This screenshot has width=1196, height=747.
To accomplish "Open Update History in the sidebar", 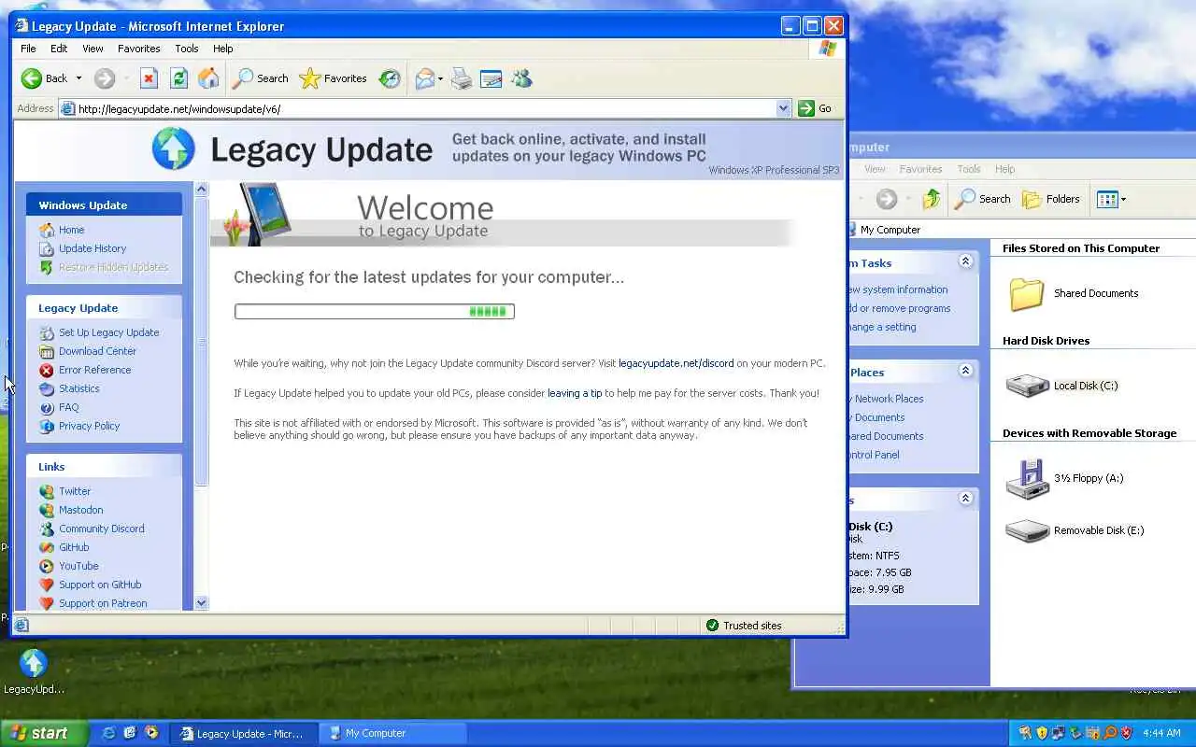I will click(x=93, y=248).
